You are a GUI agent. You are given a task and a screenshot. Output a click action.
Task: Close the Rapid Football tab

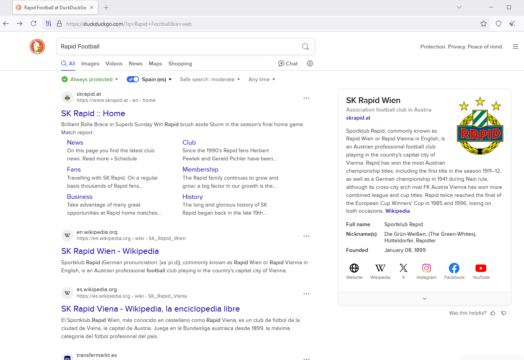coord(92,7)
